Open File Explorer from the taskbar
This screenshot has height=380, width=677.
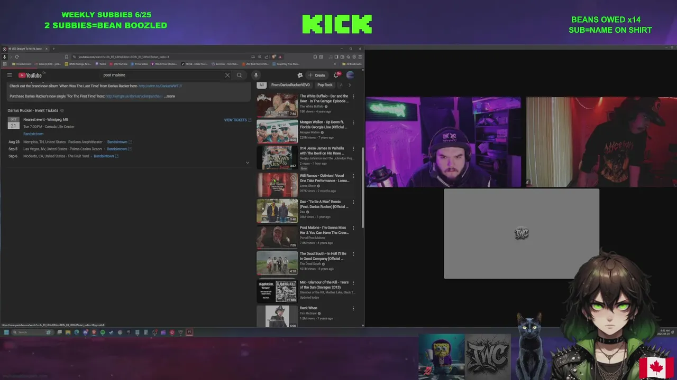[x=68, y=332]
